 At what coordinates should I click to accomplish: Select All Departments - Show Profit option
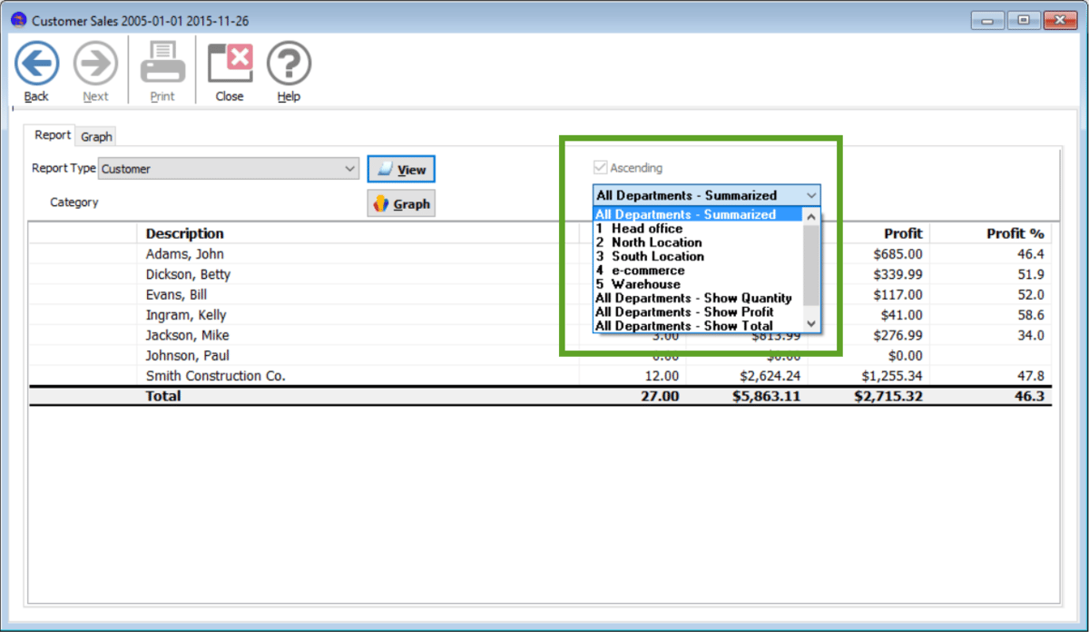pyautogui.click(x=684, y=311)
